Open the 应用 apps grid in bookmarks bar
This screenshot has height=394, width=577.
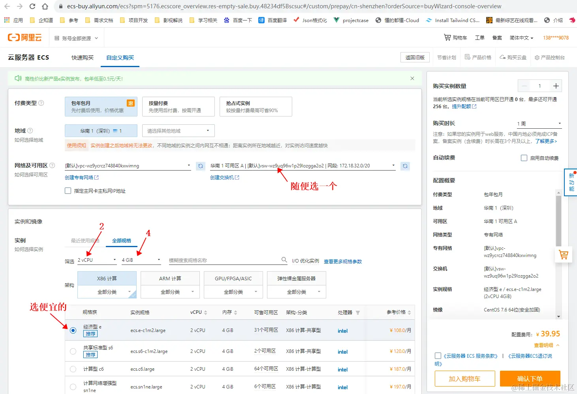13,20
